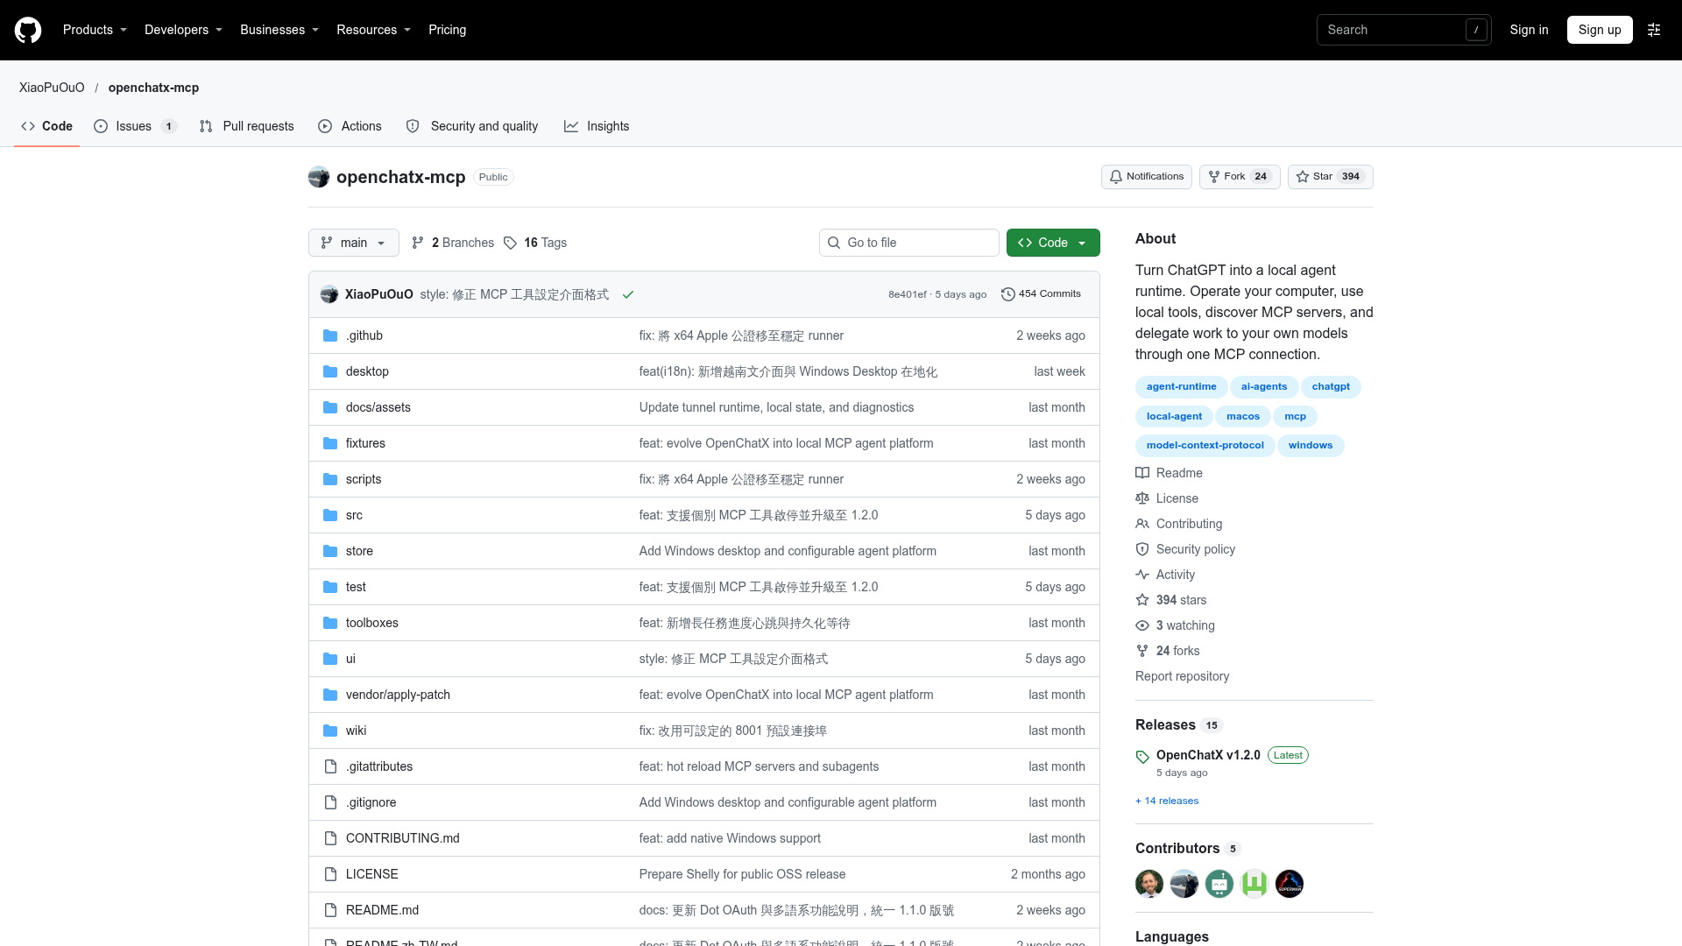The width and height of the screenshot is (1682, 946).
Task: Select the agent-runtime topic tag
Action: 1181,386
